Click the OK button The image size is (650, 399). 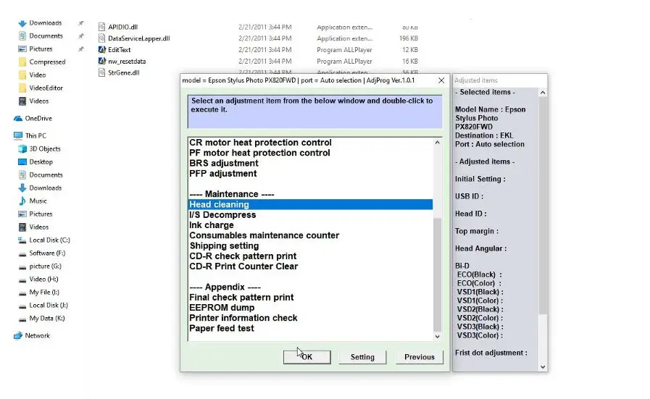coord(307,357)
